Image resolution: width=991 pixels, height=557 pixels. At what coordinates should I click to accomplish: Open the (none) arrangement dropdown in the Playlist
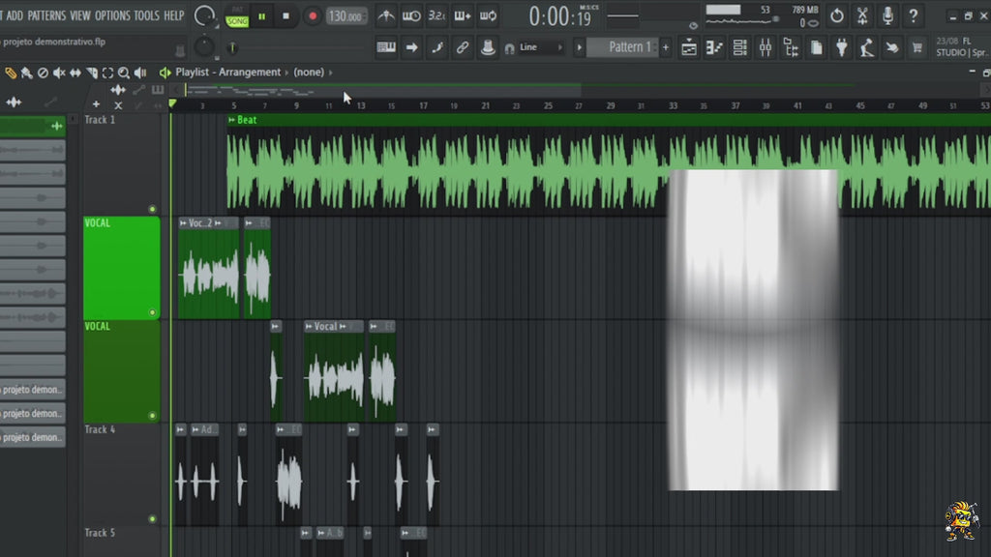point(308,72)
